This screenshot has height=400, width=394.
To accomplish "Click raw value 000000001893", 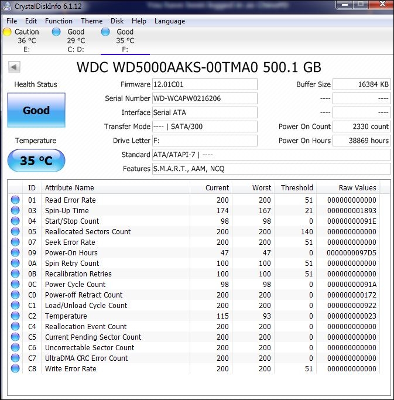I will tap(352, 211).
